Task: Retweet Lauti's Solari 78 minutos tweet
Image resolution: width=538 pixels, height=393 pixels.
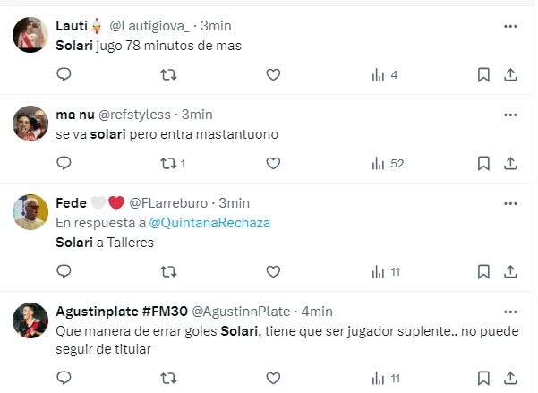Action: pos(167,75)
